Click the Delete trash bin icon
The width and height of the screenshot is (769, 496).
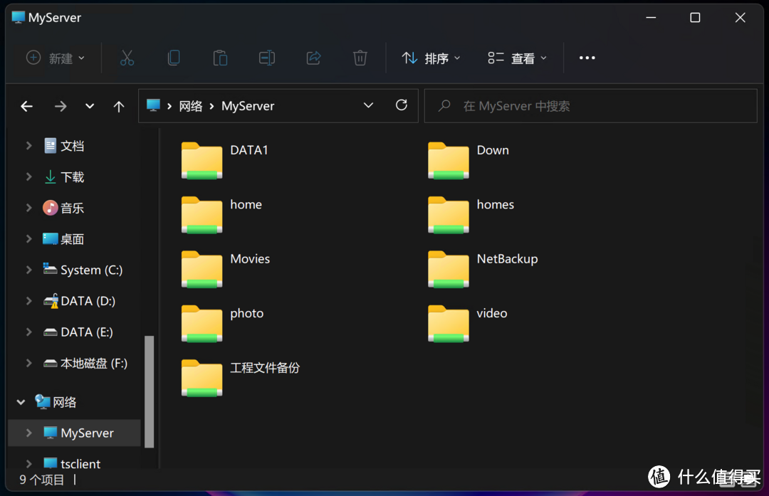[x=360, y=58]
